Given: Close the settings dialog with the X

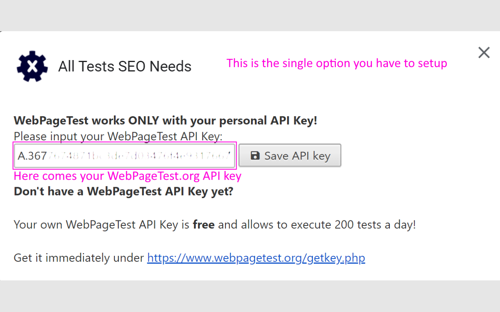Looking at the screenshot, I should pyautogui.click(x=484, y=52).
